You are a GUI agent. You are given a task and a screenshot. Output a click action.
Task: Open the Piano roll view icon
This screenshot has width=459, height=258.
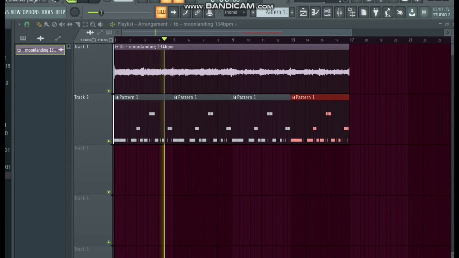tap(315, 13)
